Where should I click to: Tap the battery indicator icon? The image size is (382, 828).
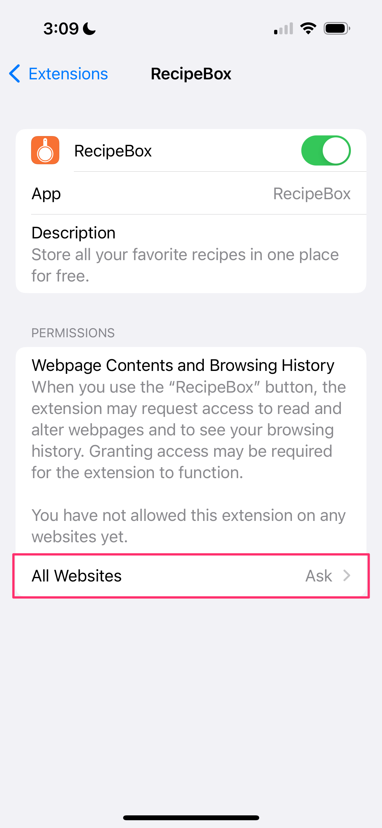337,29
